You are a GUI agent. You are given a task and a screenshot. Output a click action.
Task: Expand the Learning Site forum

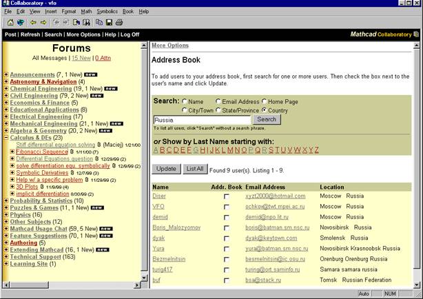(x=6, y=264)
